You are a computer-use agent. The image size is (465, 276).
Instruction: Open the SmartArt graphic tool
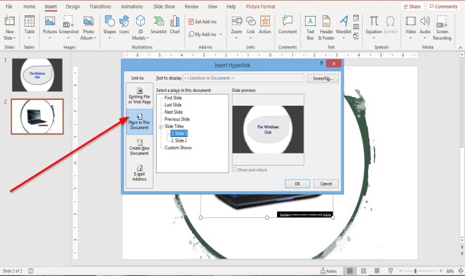[159, 25]
